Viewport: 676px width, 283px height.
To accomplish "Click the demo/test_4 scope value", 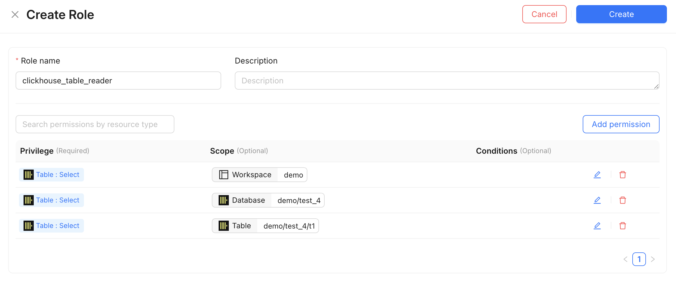I will [299, 200].
